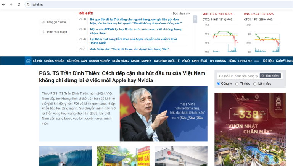Open the NHÀ ĐẤT sign article thumbnail
Screen dimensions: 293x166
click(x=123, y=156)
